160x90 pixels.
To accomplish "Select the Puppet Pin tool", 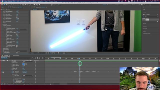I will pyautogui.click(x=39, y=5).
